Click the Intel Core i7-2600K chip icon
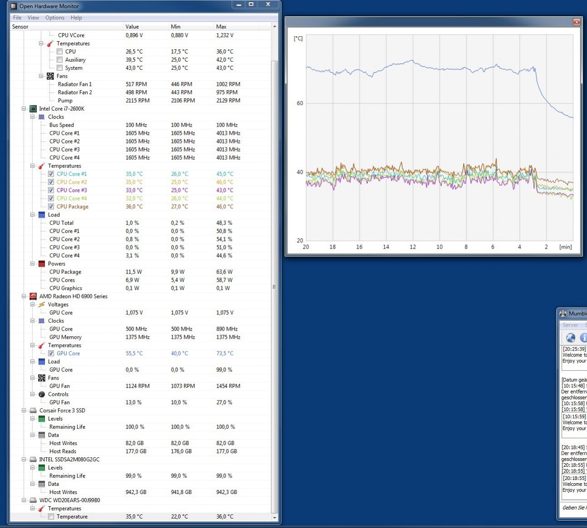 click(x=33, y=109)
